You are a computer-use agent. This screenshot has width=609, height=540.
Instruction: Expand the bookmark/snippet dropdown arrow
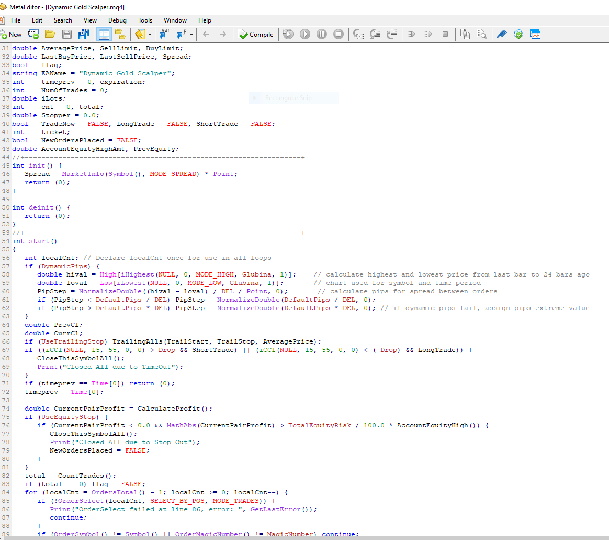click(150, 35)
